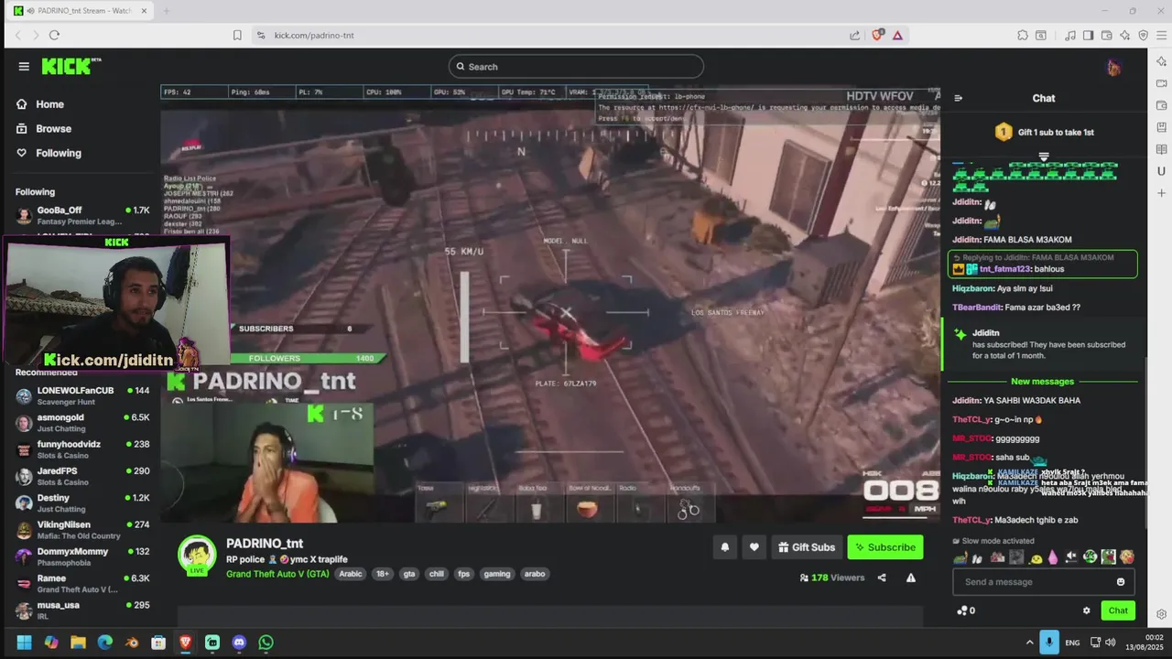Screen dimensions: 1172x659
Task: Open the user profile avatar menu
Action: point(1113,67)
